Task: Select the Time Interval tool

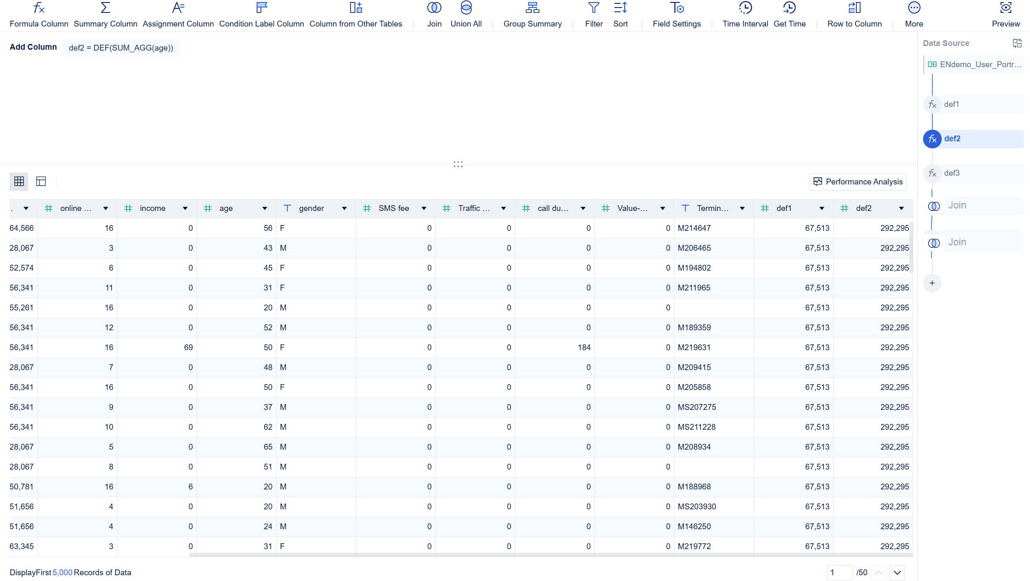Action: click(x=745, y=15)
